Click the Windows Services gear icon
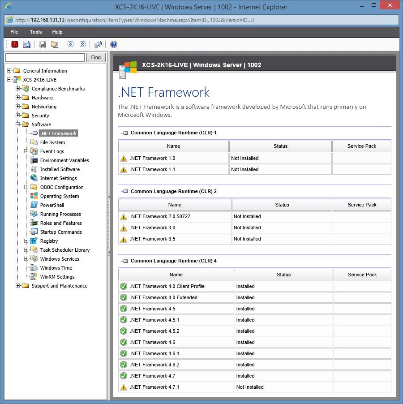The width and height of the screenshot is (403, 404). (x=34, y=259)
